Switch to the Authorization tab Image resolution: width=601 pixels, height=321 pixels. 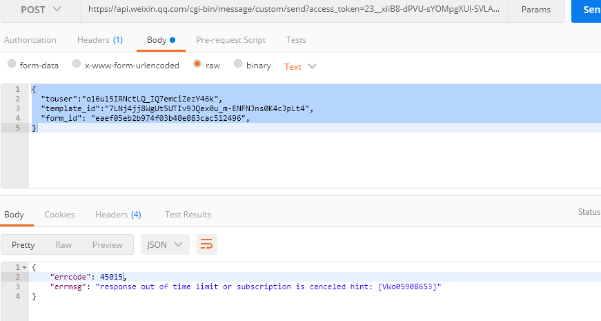coord(30,40)
